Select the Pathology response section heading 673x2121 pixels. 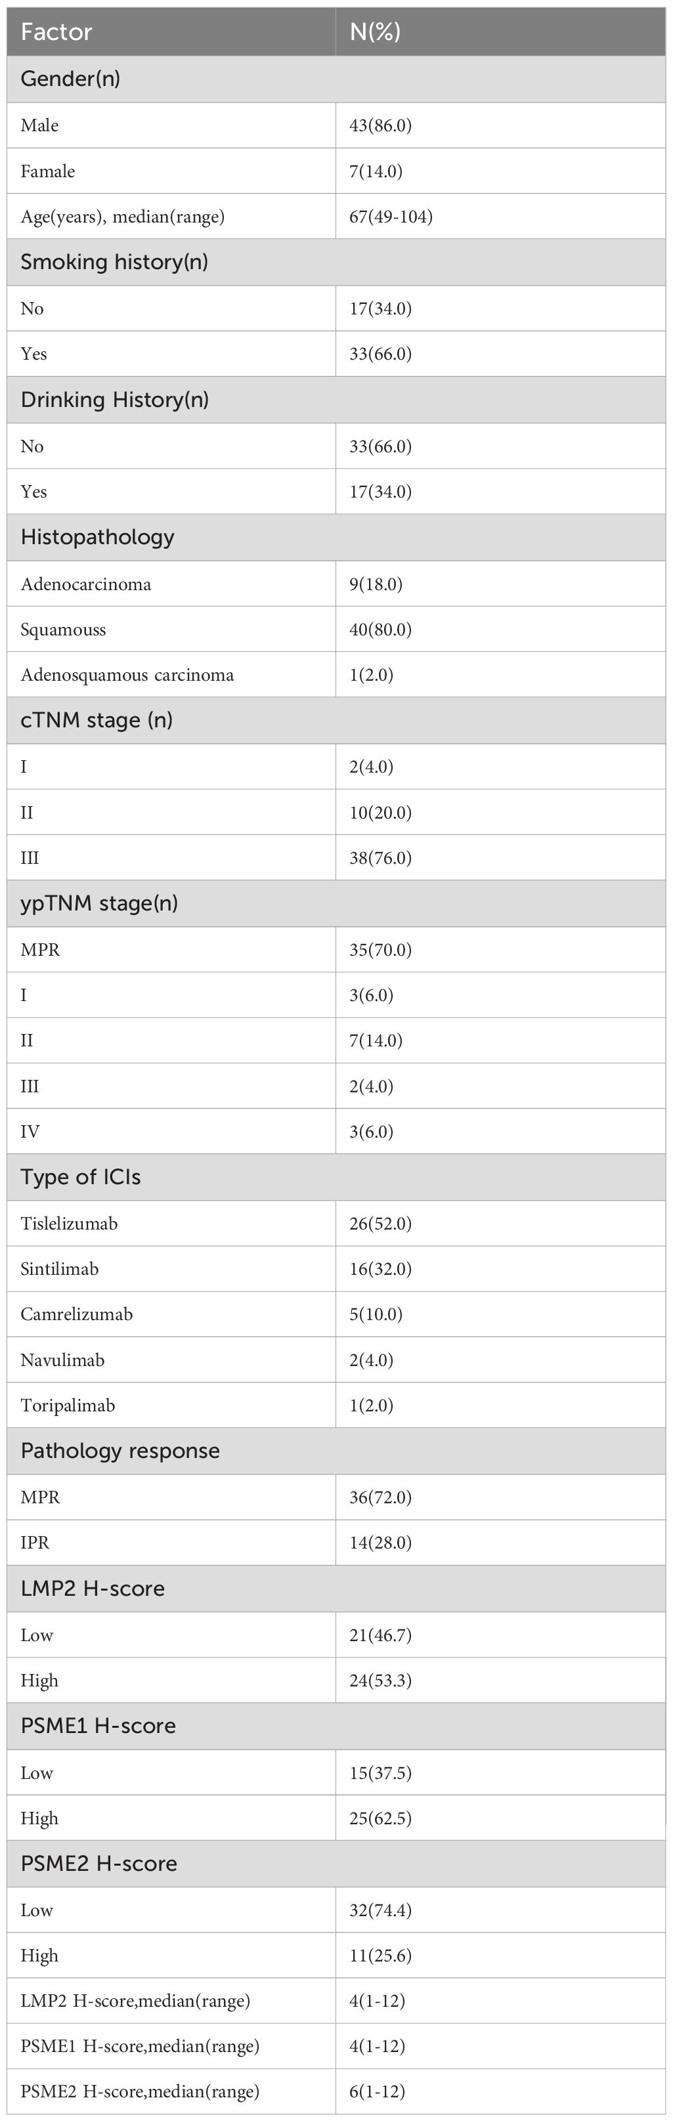(120, 1451)
